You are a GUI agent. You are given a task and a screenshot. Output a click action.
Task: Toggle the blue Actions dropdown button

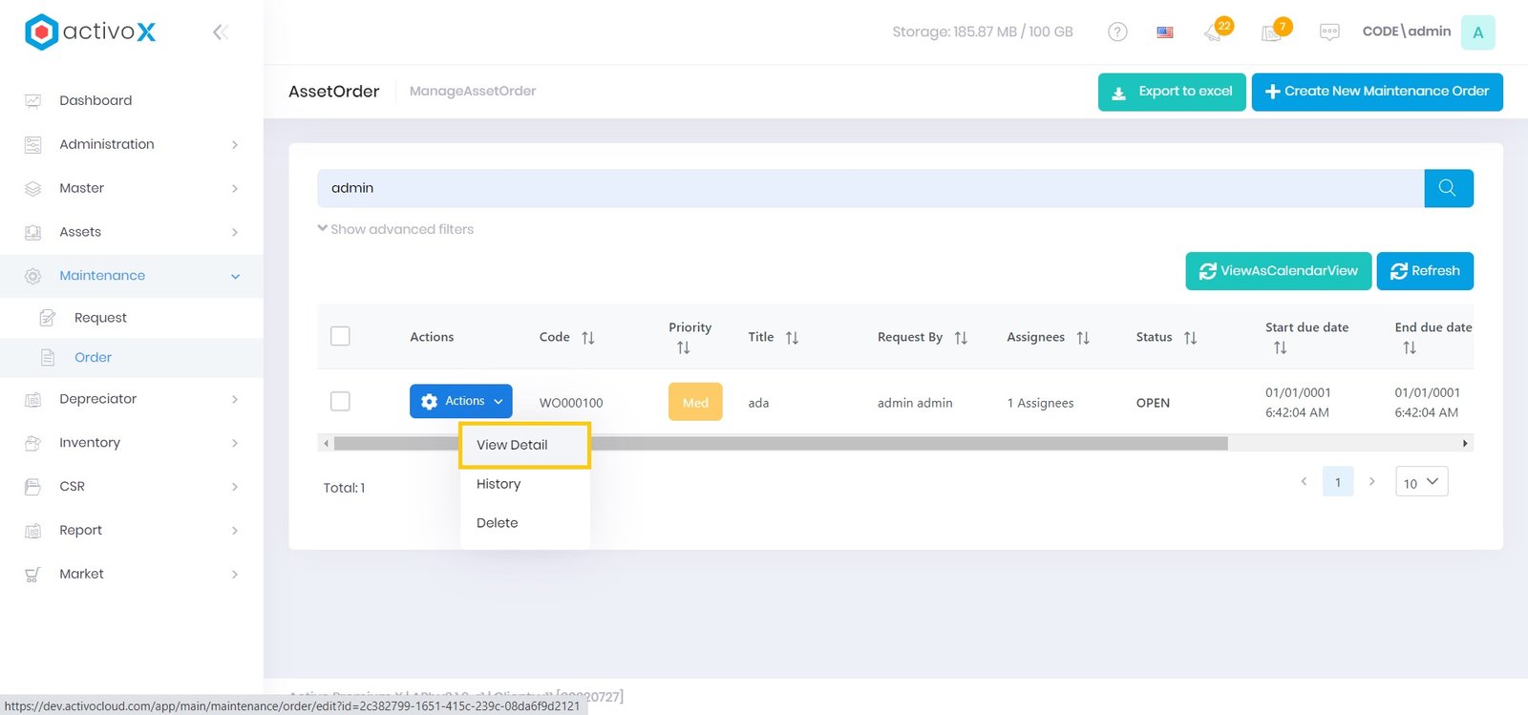(461, 402)
